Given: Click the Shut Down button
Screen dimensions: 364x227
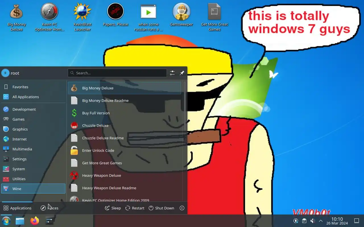Looking at the screenshot, I should pos(162,208).
